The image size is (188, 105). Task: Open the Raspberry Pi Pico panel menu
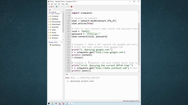coord(61,42)
